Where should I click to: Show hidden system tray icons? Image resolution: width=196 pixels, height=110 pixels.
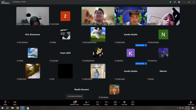pyautogui.click(x=178, y=108)
